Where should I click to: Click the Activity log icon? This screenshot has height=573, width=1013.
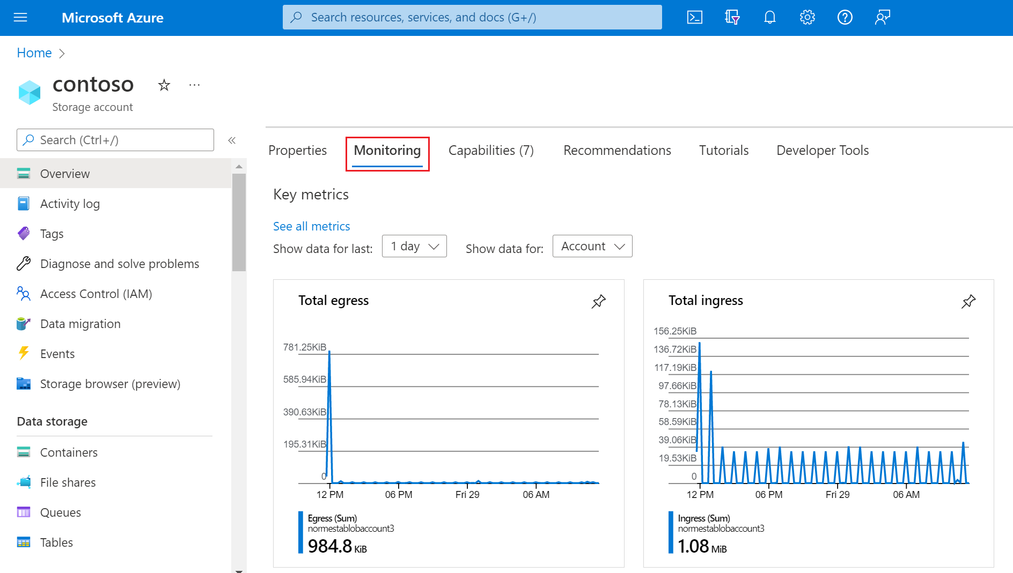pos(24,204)
